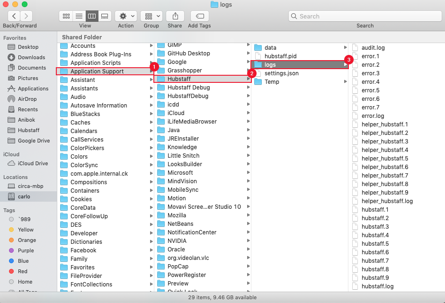This screenshot has height=303, width=445.
Task: Open Anibok sidebar folder
Action: pyautogui.click(x=28, y=120)
